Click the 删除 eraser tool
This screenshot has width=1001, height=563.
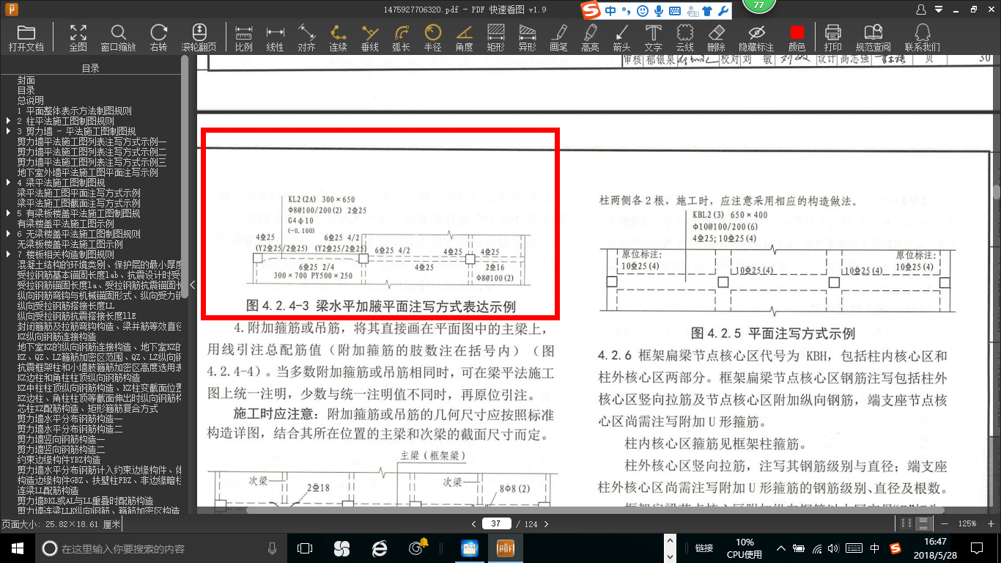(716, 37)
